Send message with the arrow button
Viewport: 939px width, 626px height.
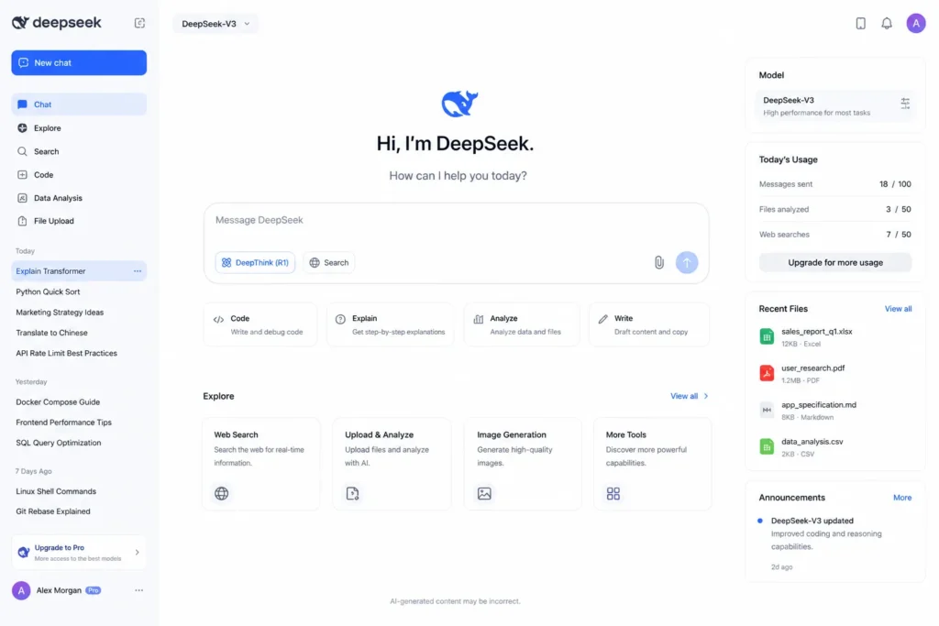click(686, 262)
